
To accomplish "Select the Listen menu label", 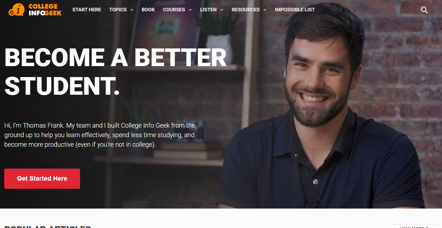I will pos(208,10).
